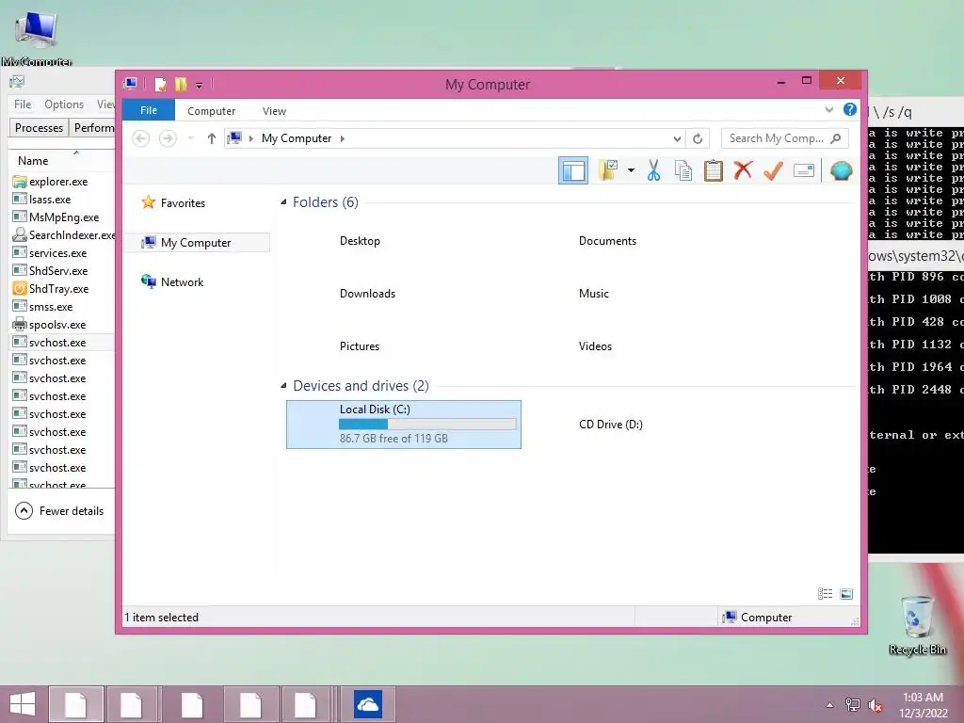Open Help with the blue question mark
Image resolution: width=964 pixels, height=723 pixels.
point(850,109)
